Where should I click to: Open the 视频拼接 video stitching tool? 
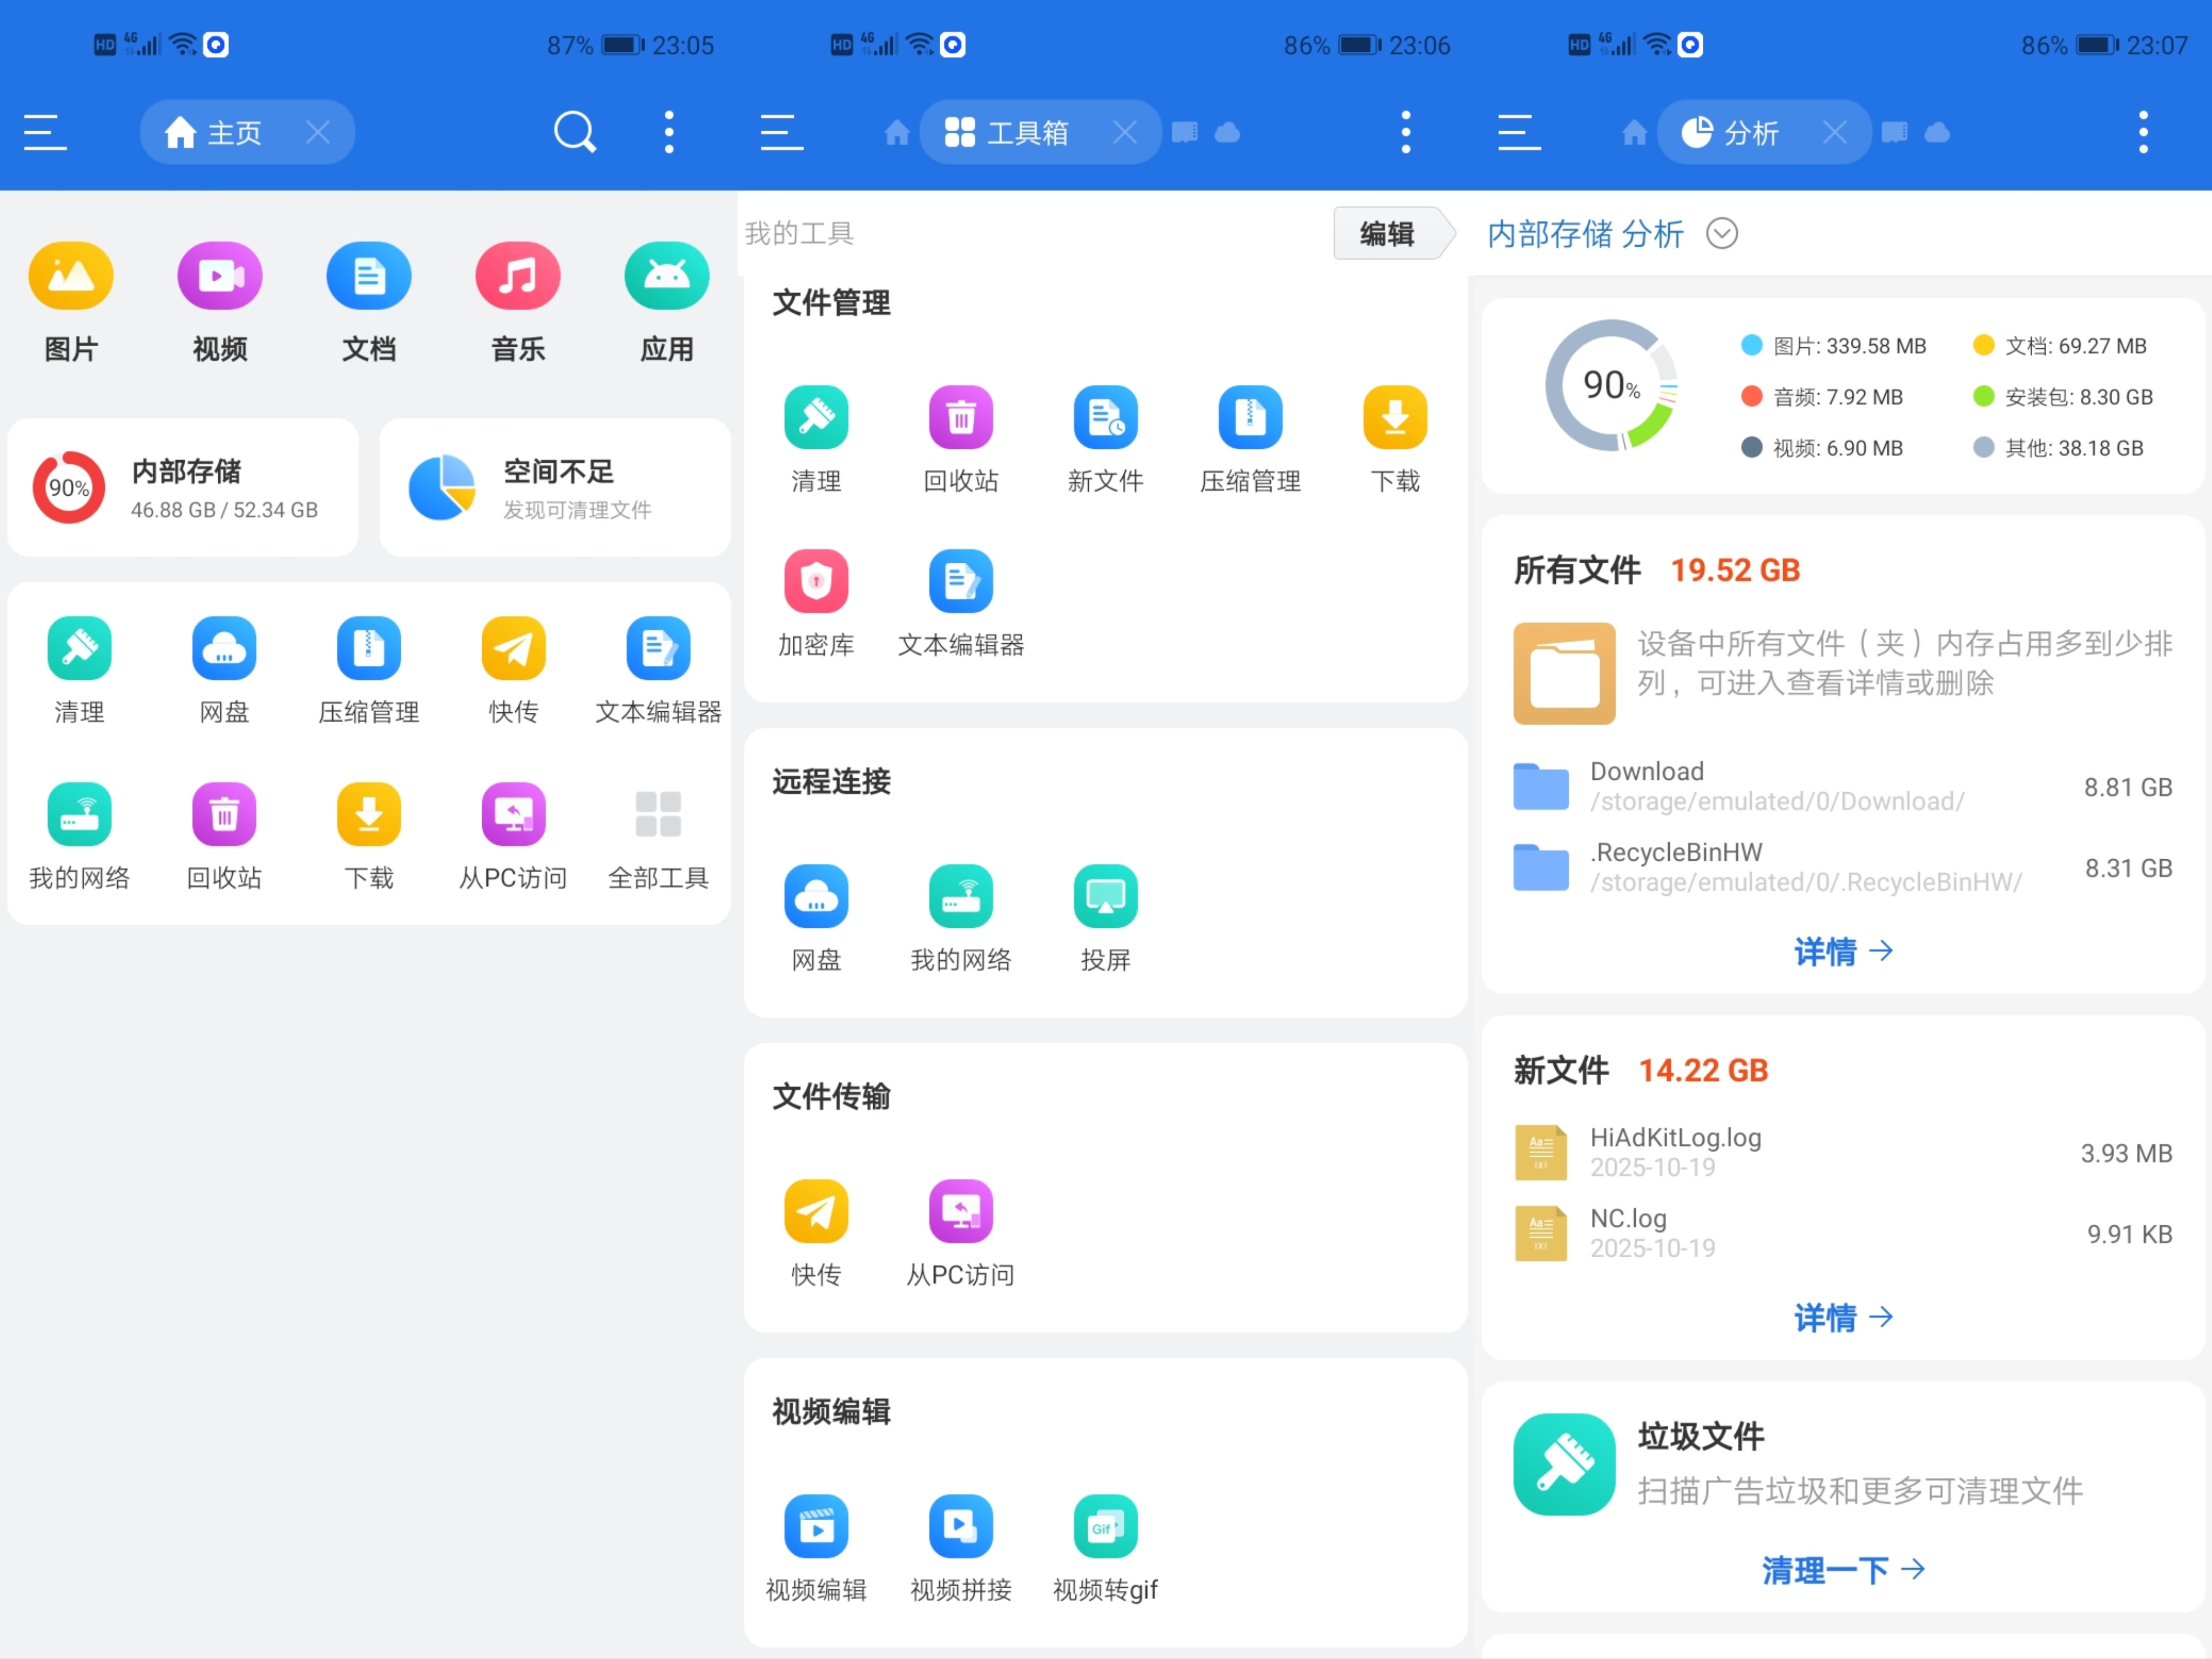pyautogui.click(x=960, y=1527)
